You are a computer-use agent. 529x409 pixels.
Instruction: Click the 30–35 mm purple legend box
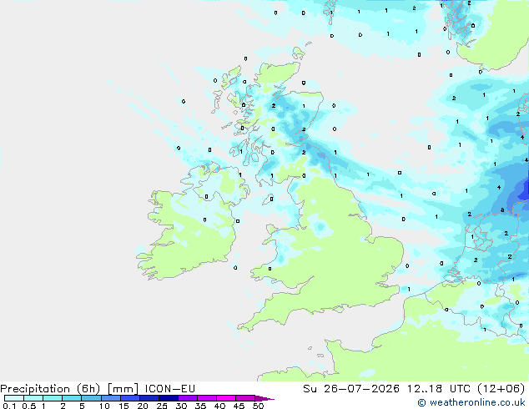coord(188,398)
